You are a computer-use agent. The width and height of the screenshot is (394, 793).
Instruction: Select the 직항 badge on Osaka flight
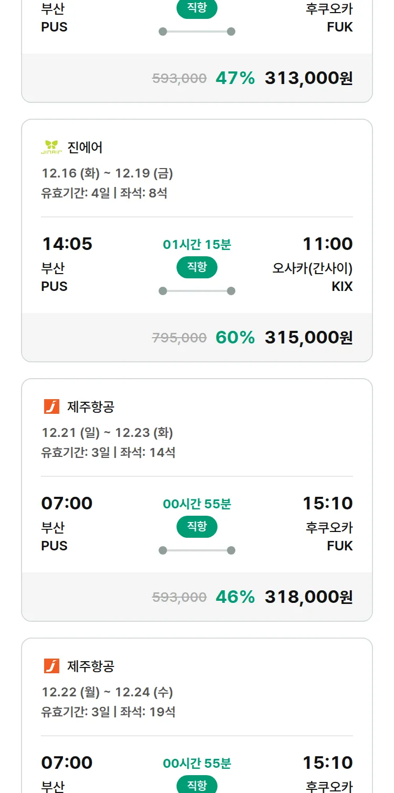point(197,267)
